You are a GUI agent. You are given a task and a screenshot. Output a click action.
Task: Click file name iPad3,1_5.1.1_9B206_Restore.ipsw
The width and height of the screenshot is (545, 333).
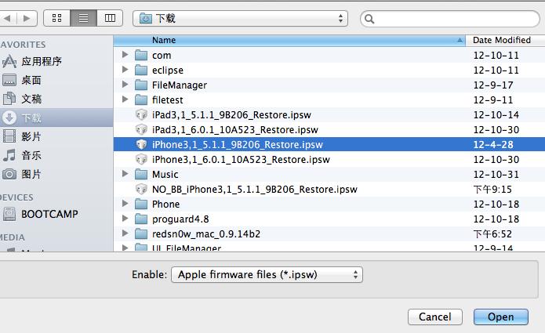coord(231,115)
